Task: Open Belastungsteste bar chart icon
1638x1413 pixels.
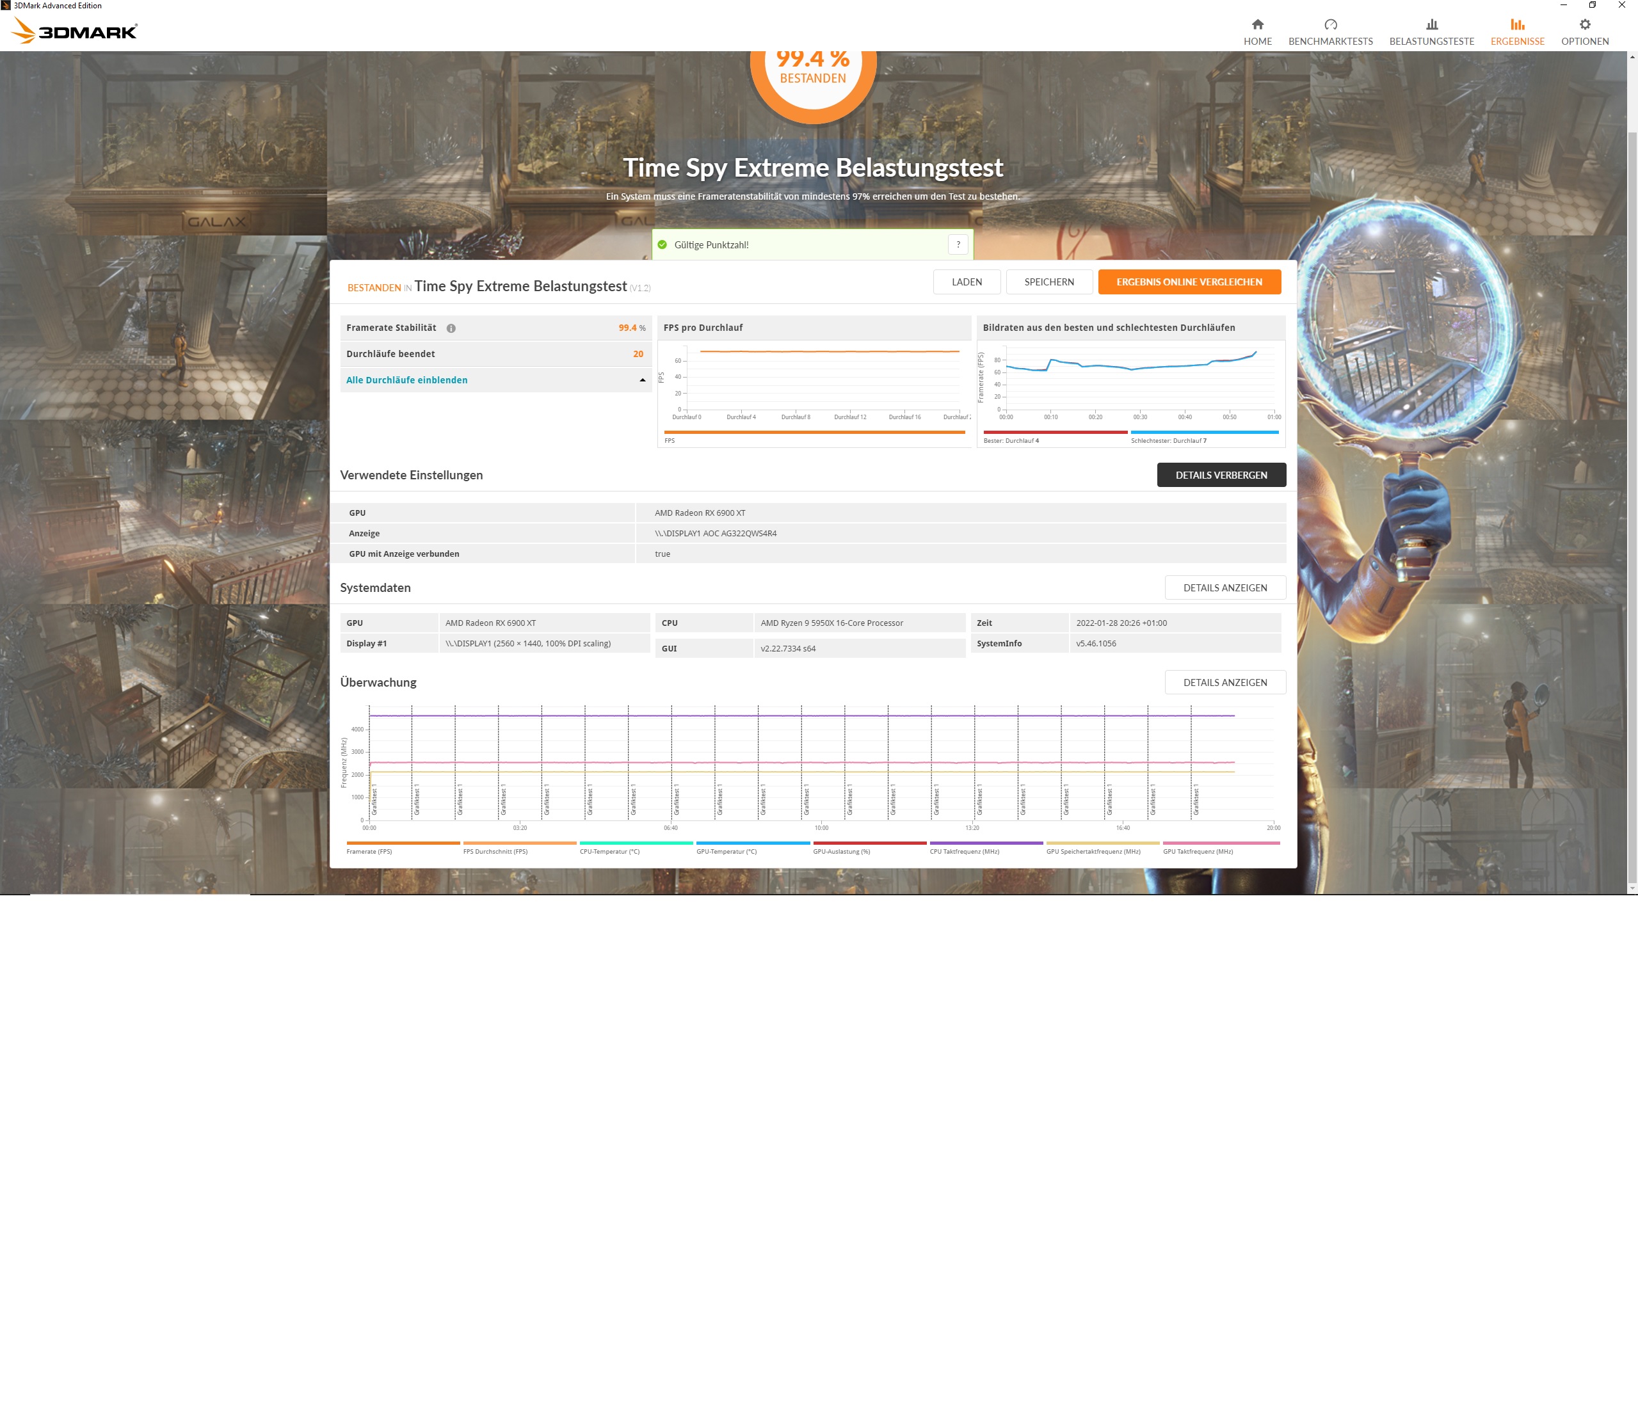Action: click(x=1431, y=24)
